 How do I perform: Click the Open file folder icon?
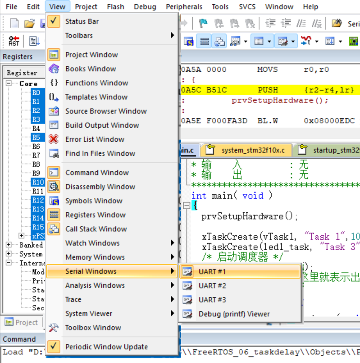click(29, 23)
